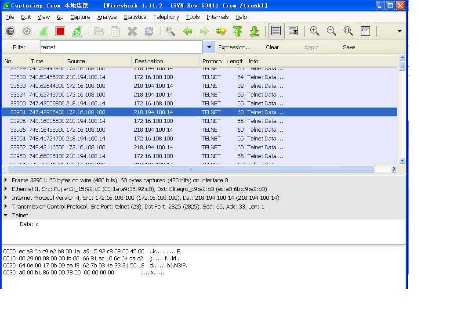Select packet number 33935 row
The height and width of the screenshot is (324, 450).
pos(200,121)
